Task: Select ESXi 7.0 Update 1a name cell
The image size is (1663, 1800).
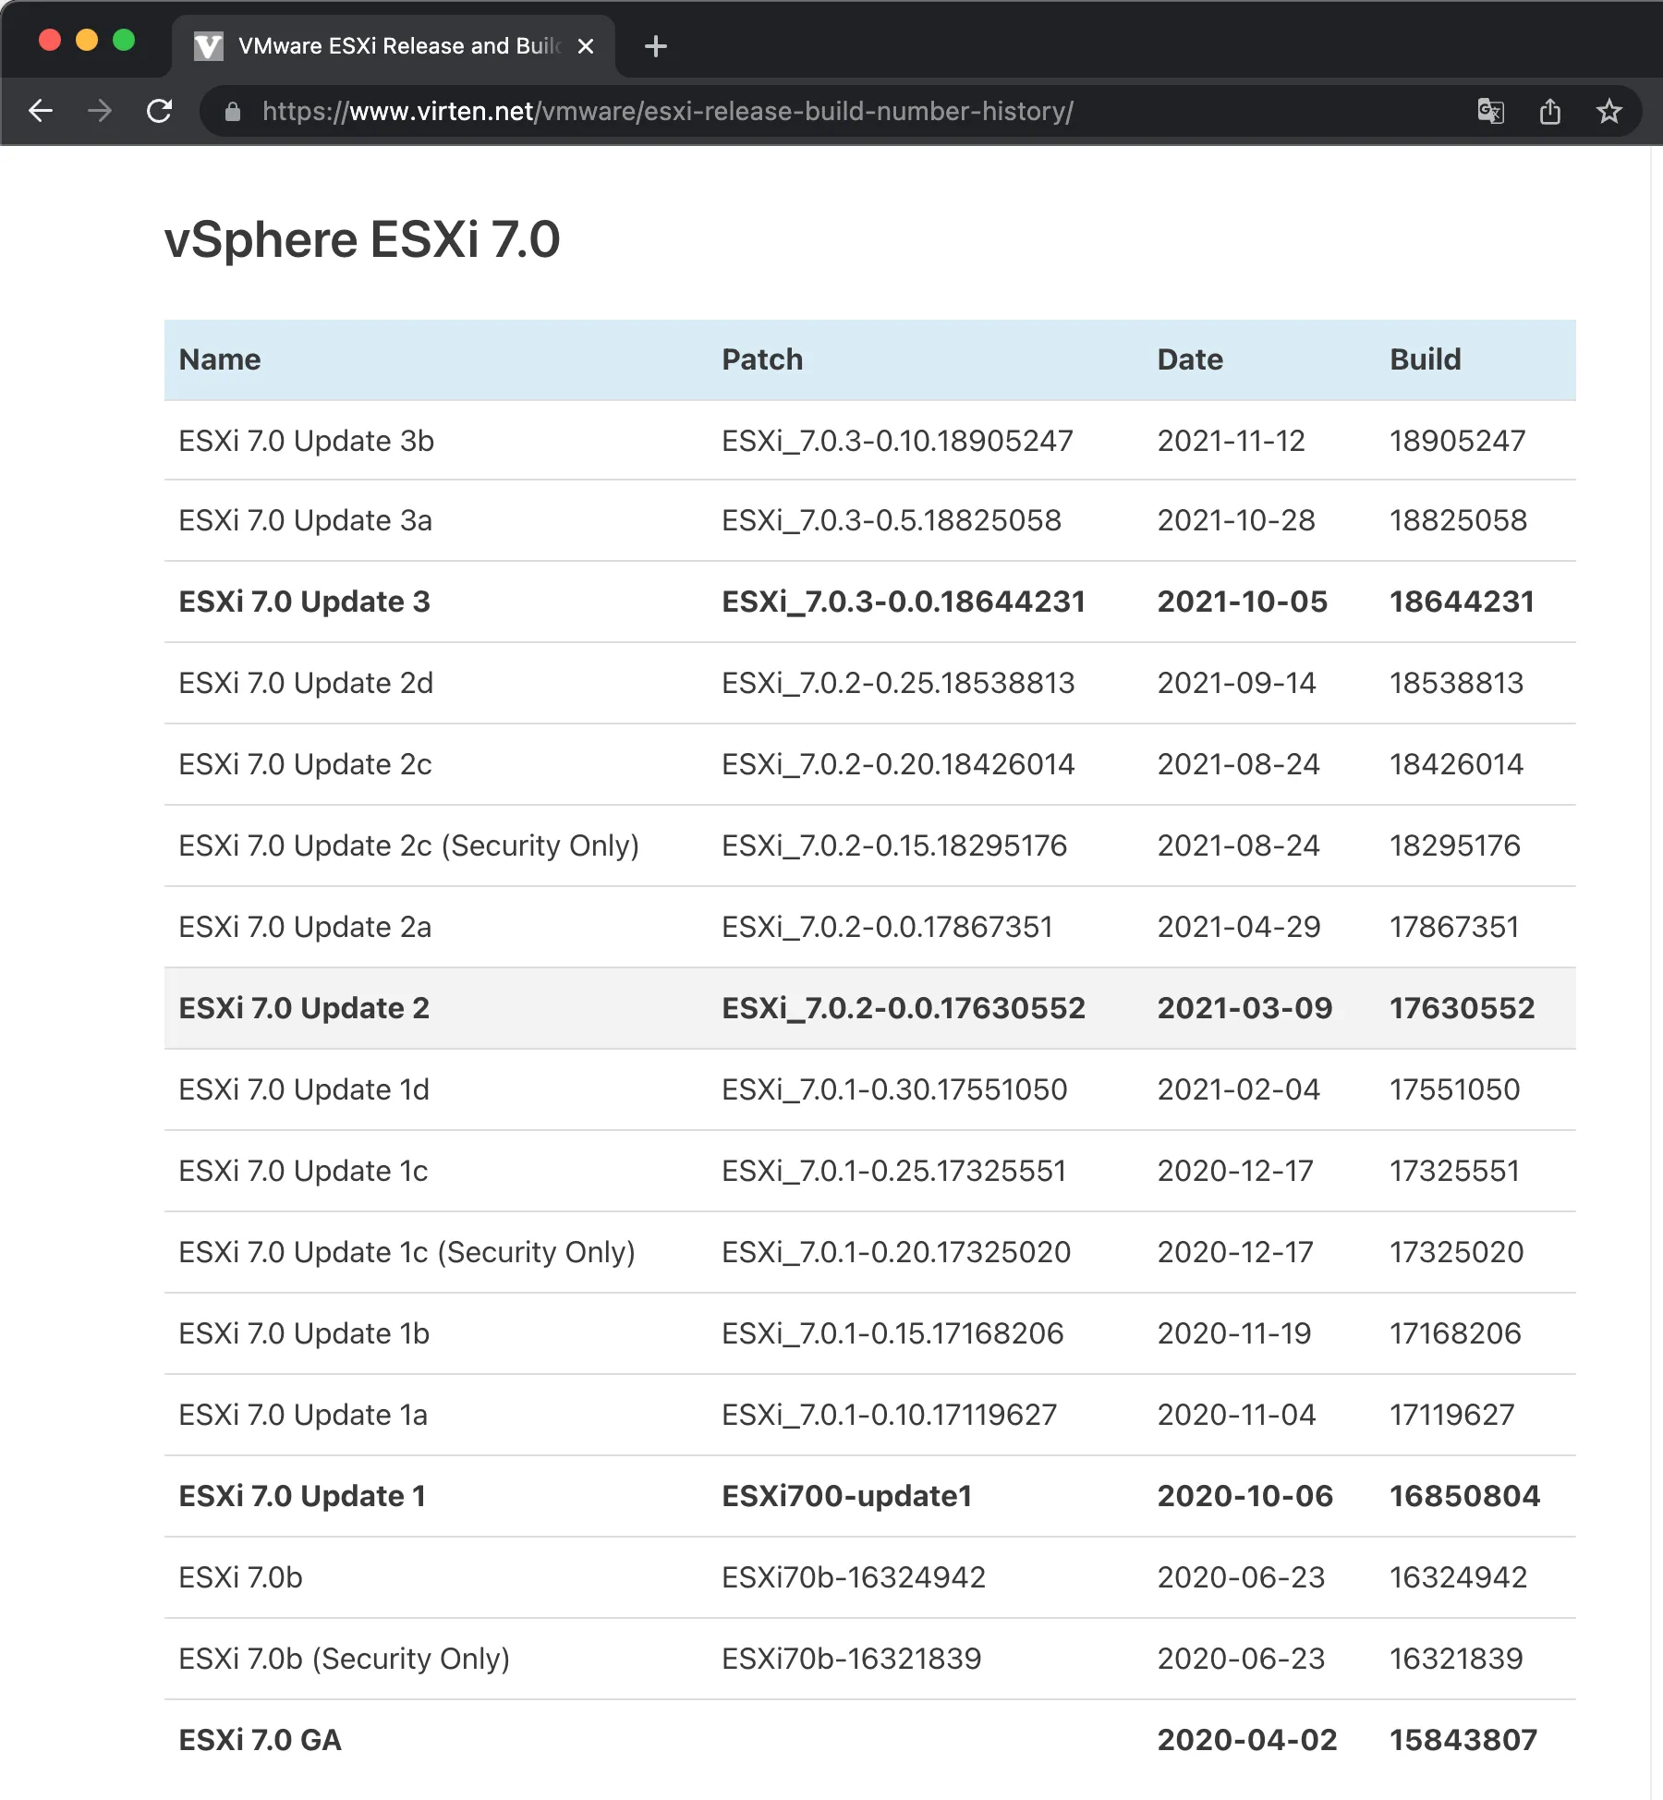Action: click(304, 1415)
